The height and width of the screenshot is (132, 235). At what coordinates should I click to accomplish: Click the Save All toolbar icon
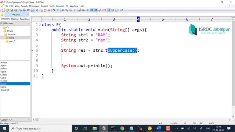(x=15, y=10)
